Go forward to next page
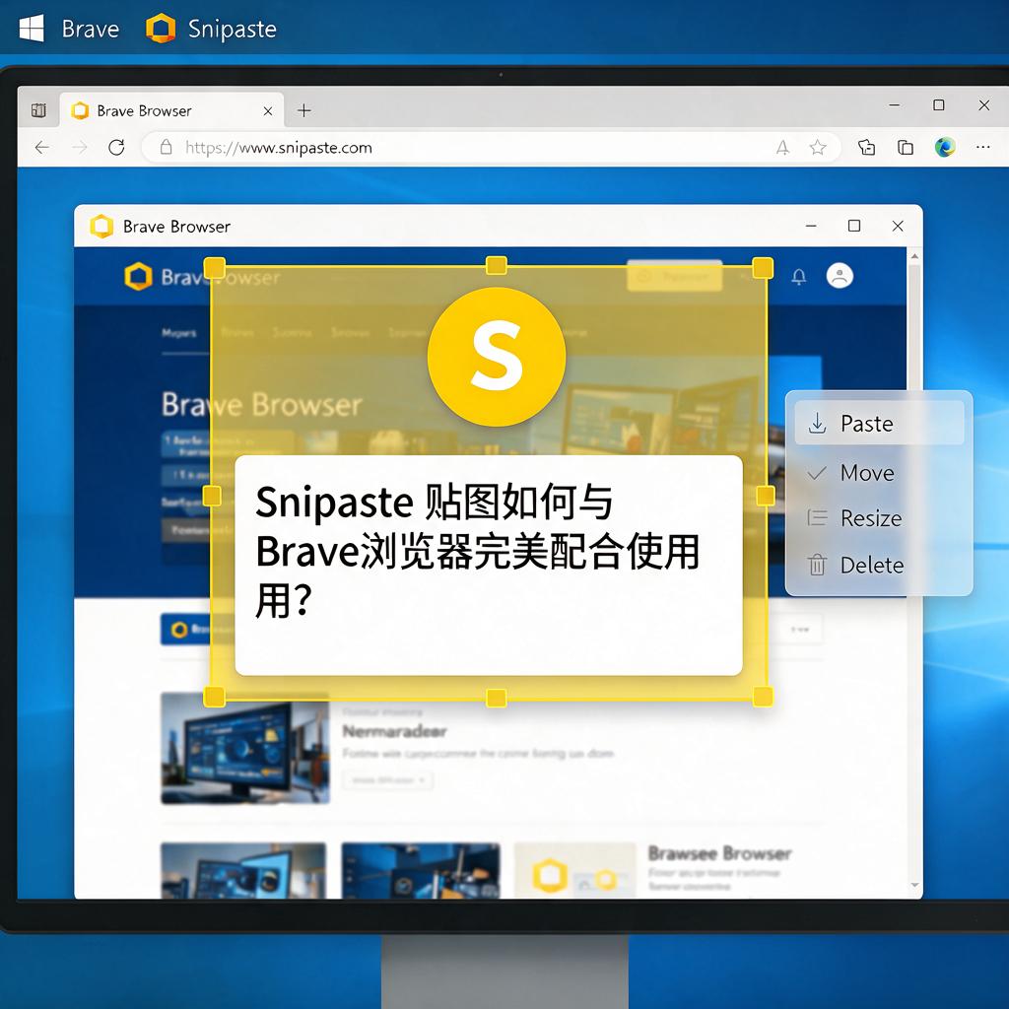 coord(80,148)
